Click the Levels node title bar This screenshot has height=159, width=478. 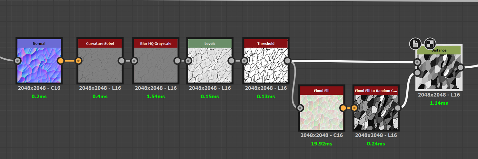coord(210,44)
